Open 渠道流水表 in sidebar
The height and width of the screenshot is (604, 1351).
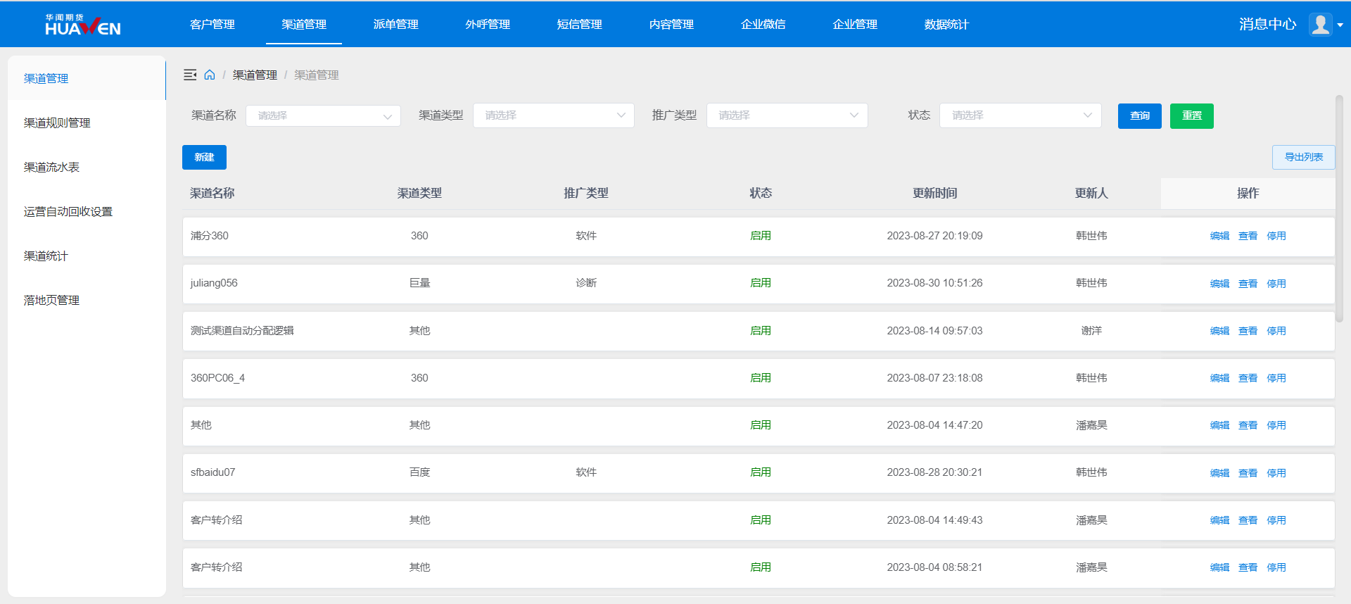coord(87,167)
